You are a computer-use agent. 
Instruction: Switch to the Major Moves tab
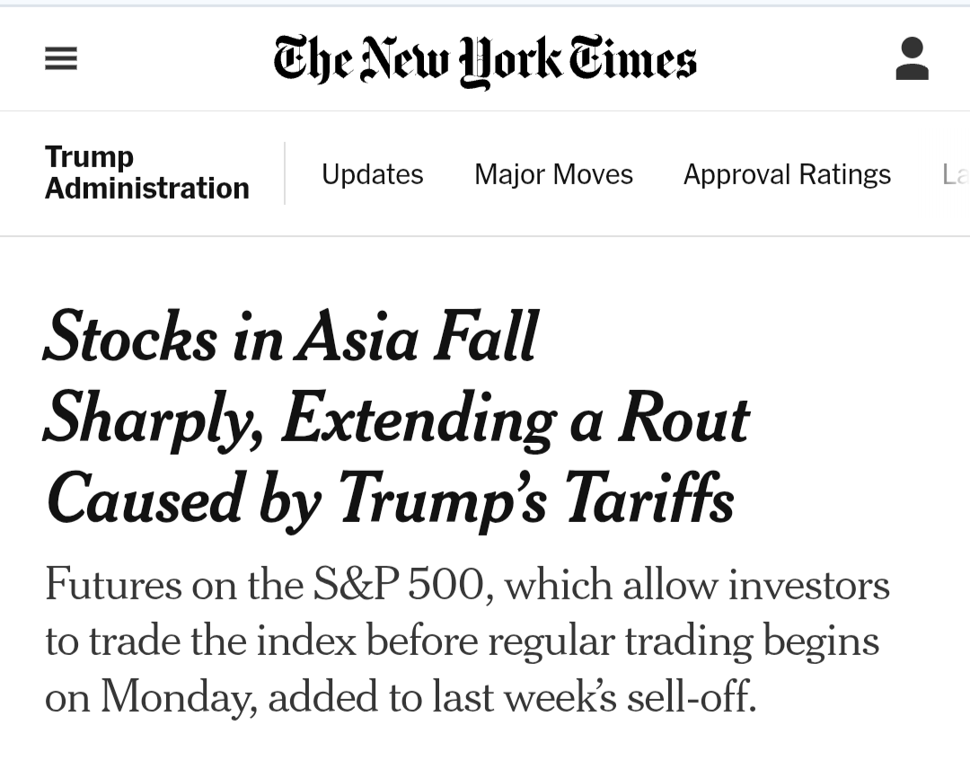[x=553, y=174]
